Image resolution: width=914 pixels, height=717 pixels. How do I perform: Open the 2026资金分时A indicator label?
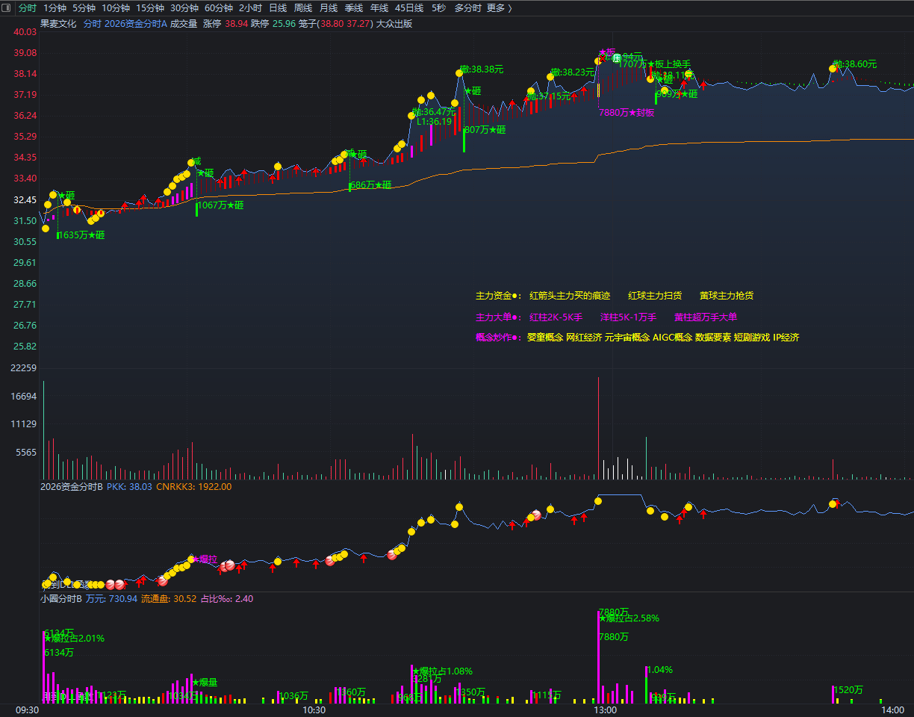[136, 24]
